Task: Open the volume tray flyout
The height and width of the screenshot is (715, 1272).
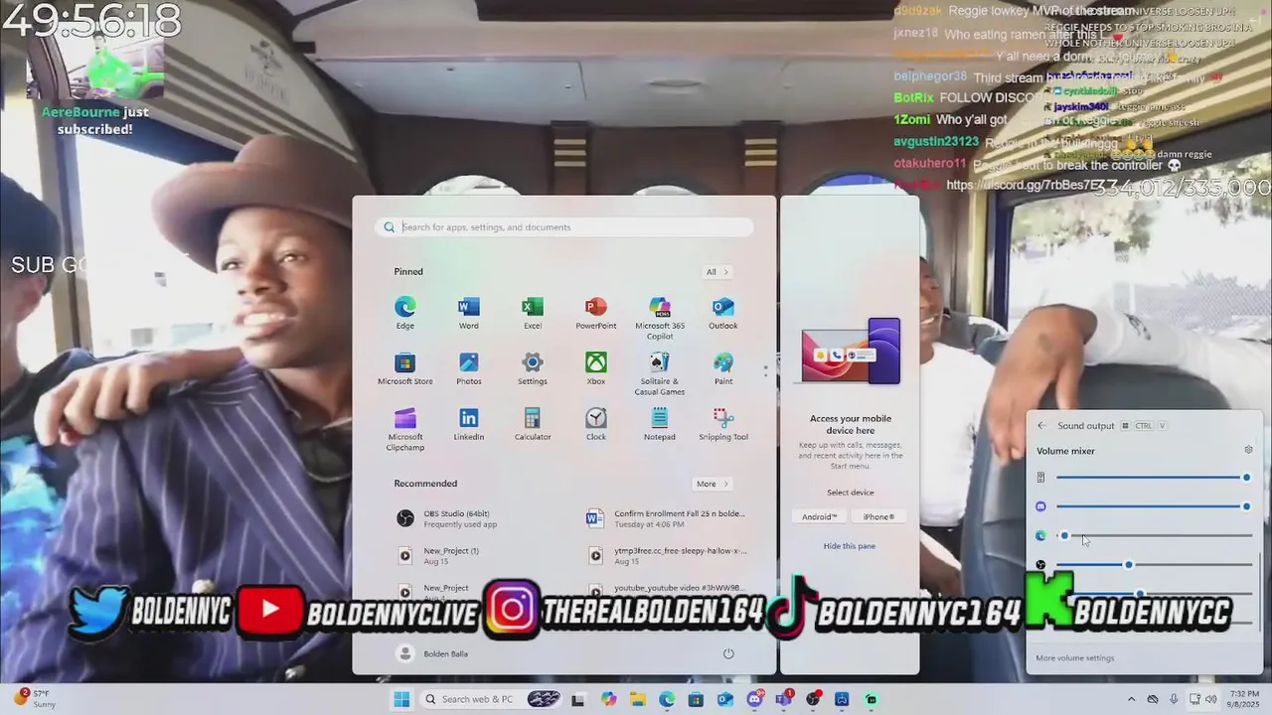Action: coord(1210,699)
